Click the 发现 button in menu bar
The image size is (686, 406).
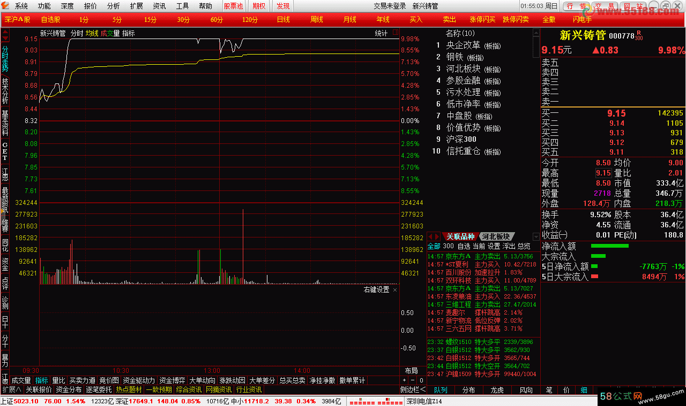(x=283, y=6)
